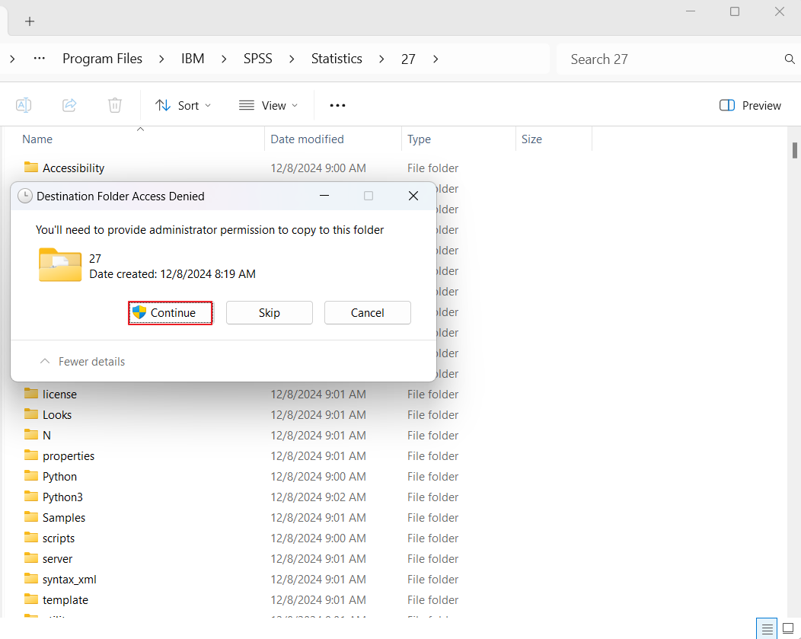Viewport: 801px width, 639px height.
Task: Click the Delete trash icon
Action: coord(115,106)
